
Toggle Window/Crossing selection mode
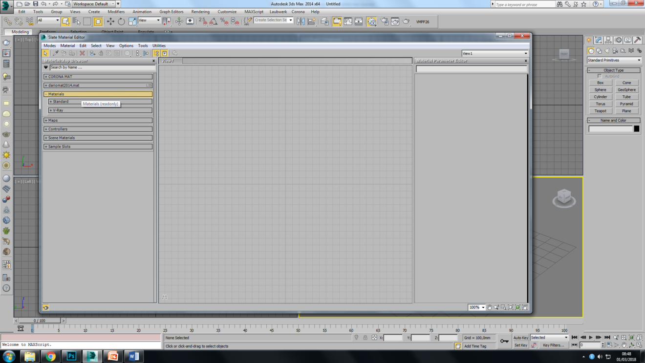[98, 21]
